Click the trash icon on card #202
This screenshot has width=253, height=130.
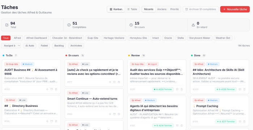[x=56, y=89]
